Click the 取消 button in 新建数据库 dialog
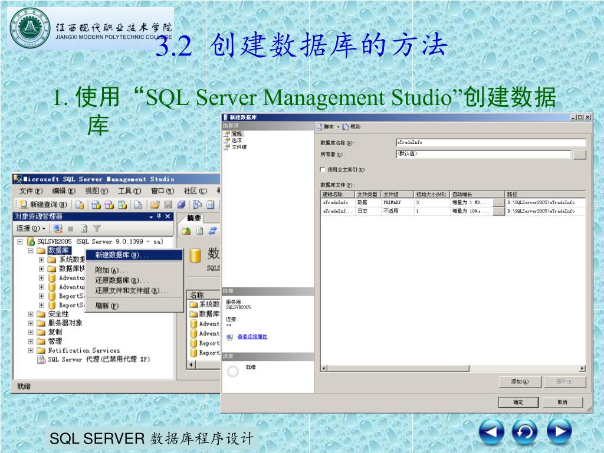The width and height of the screenshot is (604, 453). point(562,402)
